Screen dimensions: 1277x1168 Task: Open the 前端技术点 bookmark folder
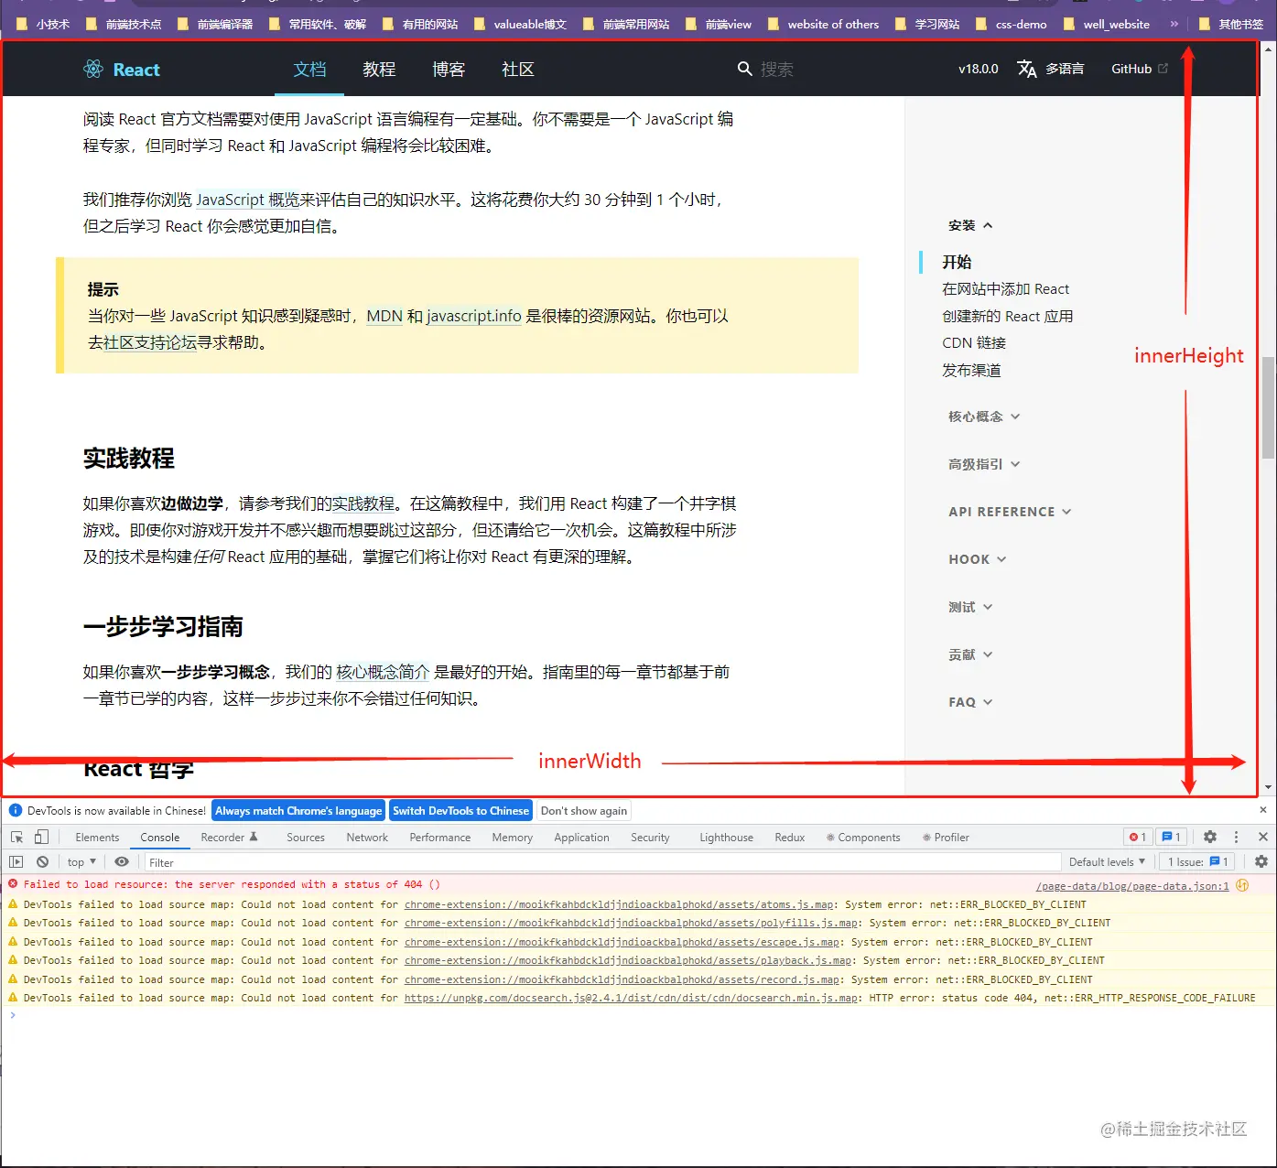[123, 25]
